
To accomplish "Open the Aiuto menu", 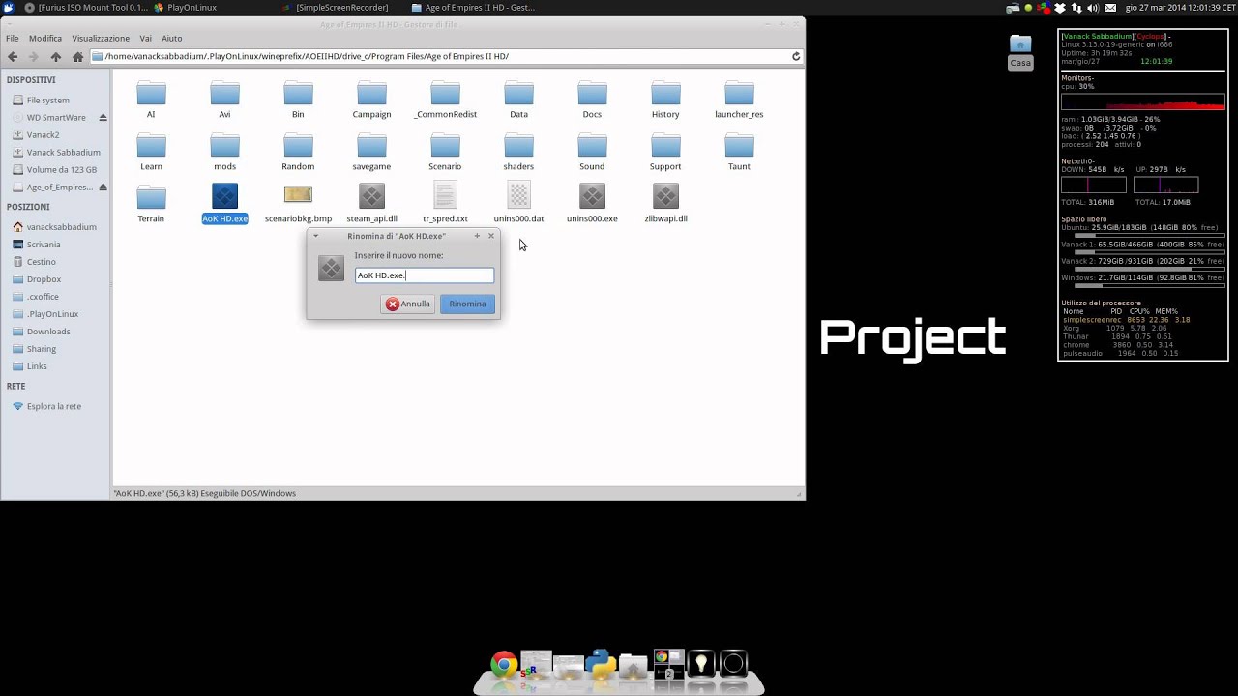I will click(172, 39).
